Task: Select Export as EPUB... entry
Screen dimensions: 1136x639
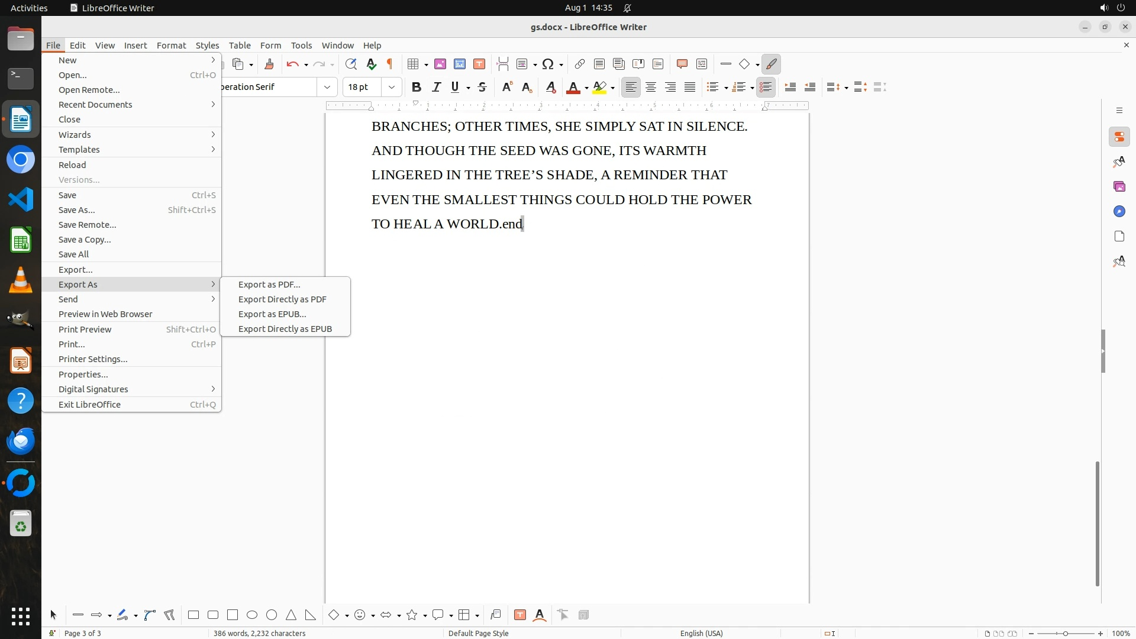Action: [x=272, y=314]
